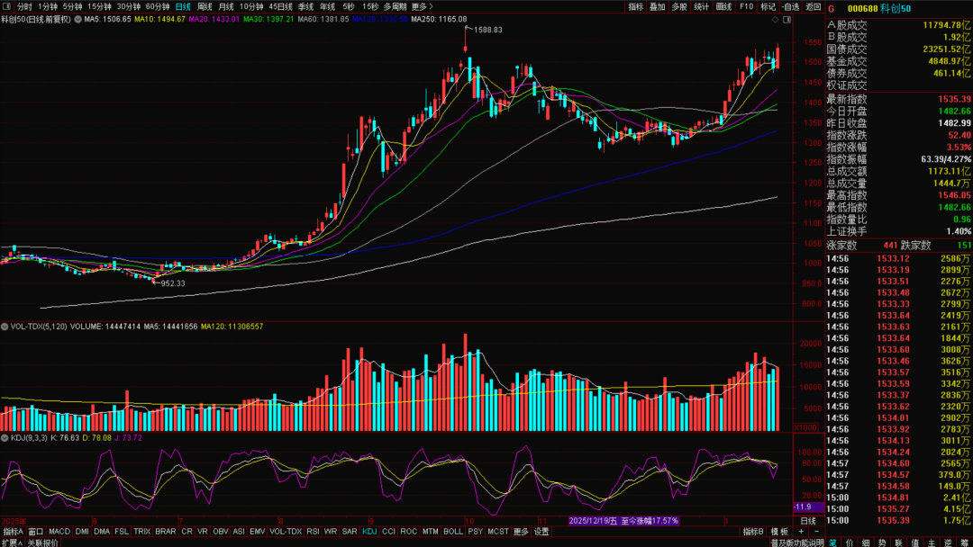Click the 返回 button
The height and width of the screenshot is (547, 973).
pos(813,6)
